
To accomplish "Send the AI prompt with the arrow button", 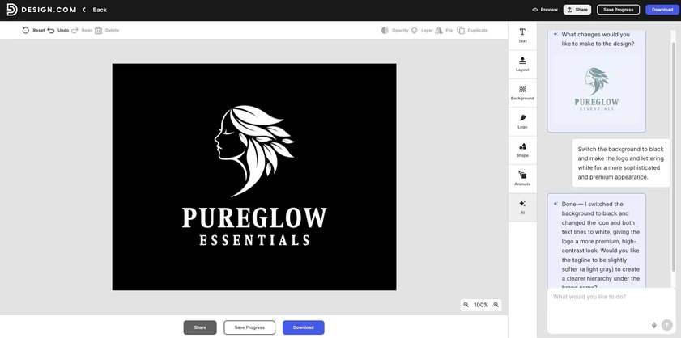I will (x=666, y=325).
